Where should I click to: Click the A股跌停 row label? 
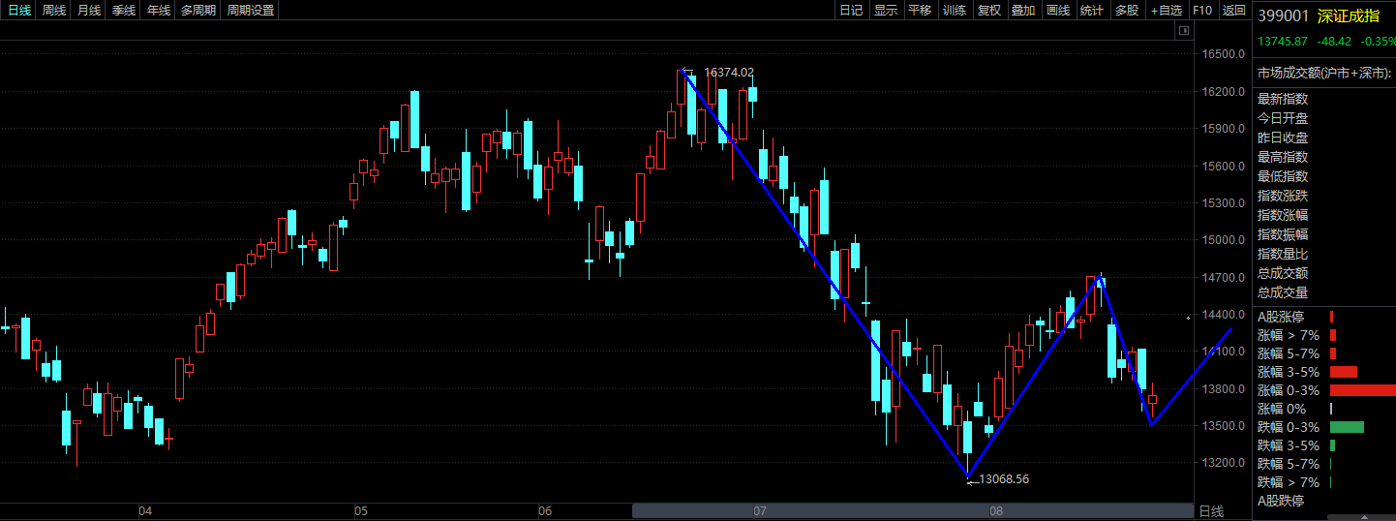(1281, 501)
